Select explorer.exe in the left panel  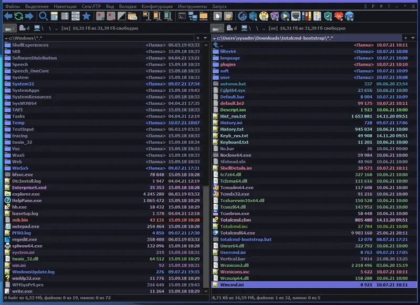pos(103,194)
